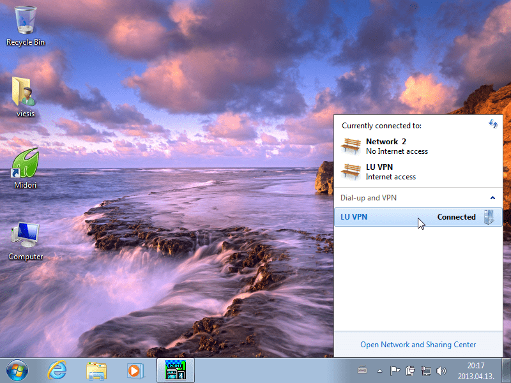Screen dimensions: 511x383
Task: Click the touch keyboard tray icon
Action: click(x=362, y=370)
